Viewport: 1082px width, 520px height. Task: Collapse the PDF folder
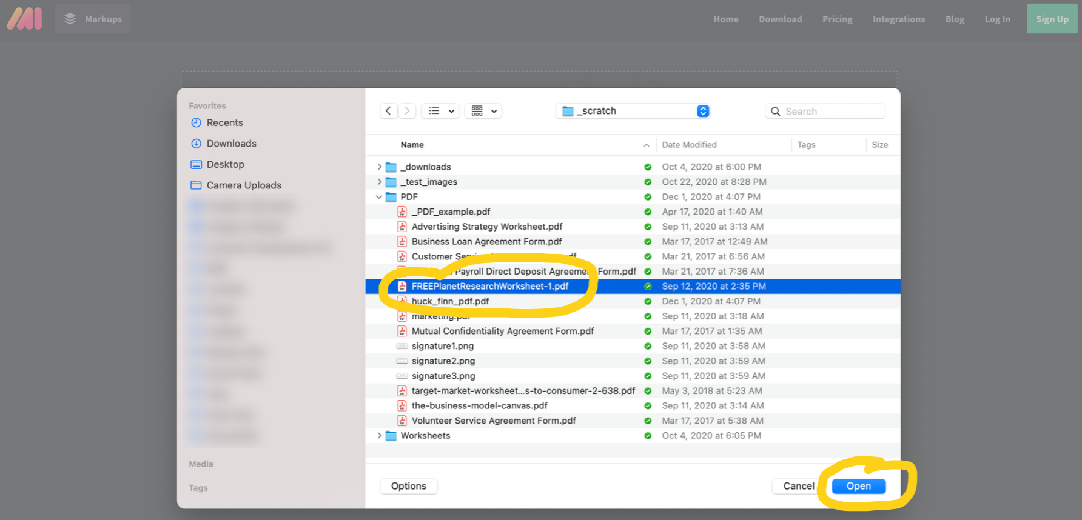pyautogui.click(x=379, y=197)
